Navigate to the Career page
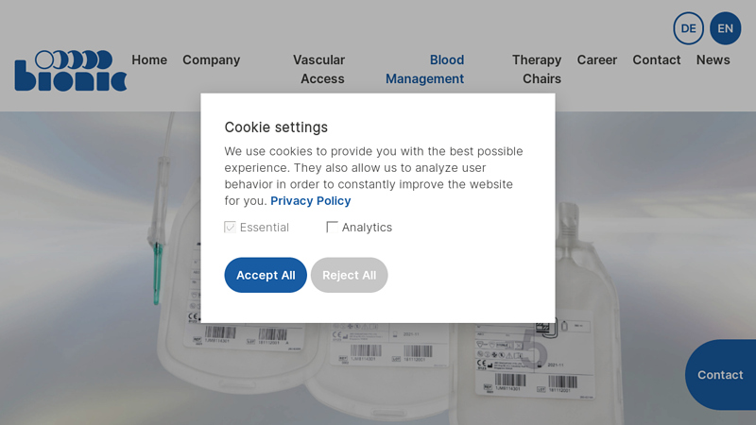The image size is (756, 425). [x=597, y=59]
